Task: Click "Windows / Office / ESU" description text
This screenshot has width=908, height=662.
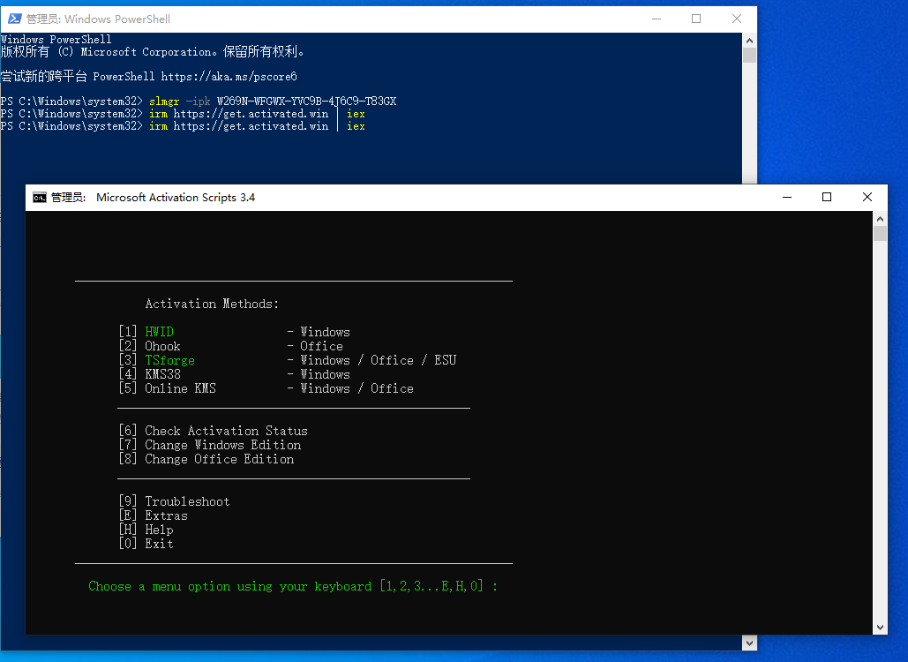Action: click(379, 360)
